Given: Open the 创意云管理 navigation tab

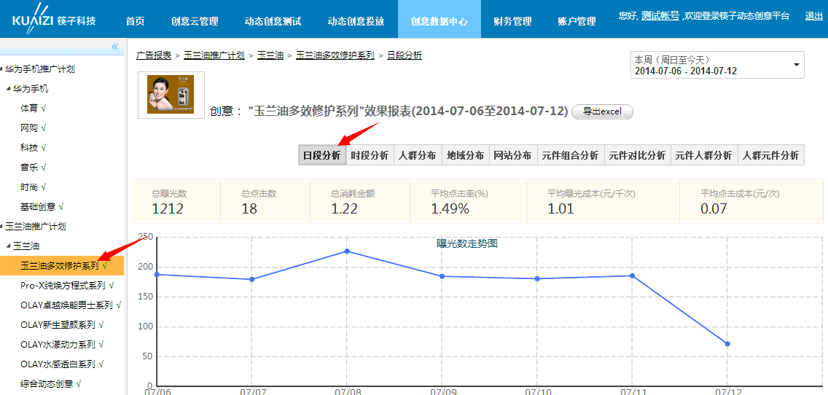Looking at the screenshot, I should point(195,21).
